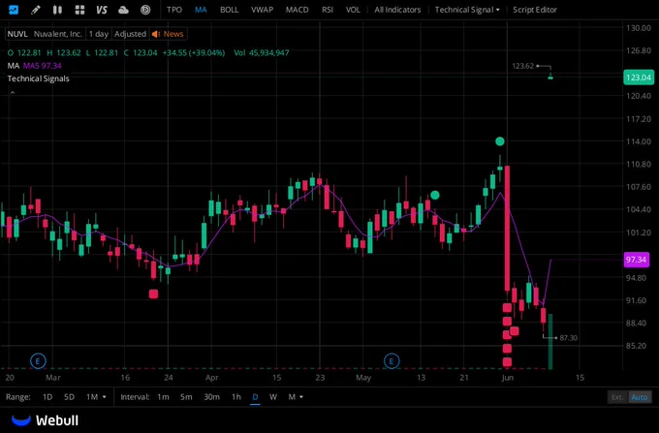
Task: Click the Nuvalent, Inc. company name
Action: (57, 34)
